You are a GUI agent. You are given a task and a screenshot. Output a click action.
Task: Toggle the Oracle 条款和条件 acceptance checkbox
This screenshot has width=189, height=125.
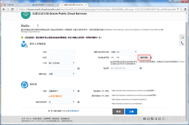49,111
